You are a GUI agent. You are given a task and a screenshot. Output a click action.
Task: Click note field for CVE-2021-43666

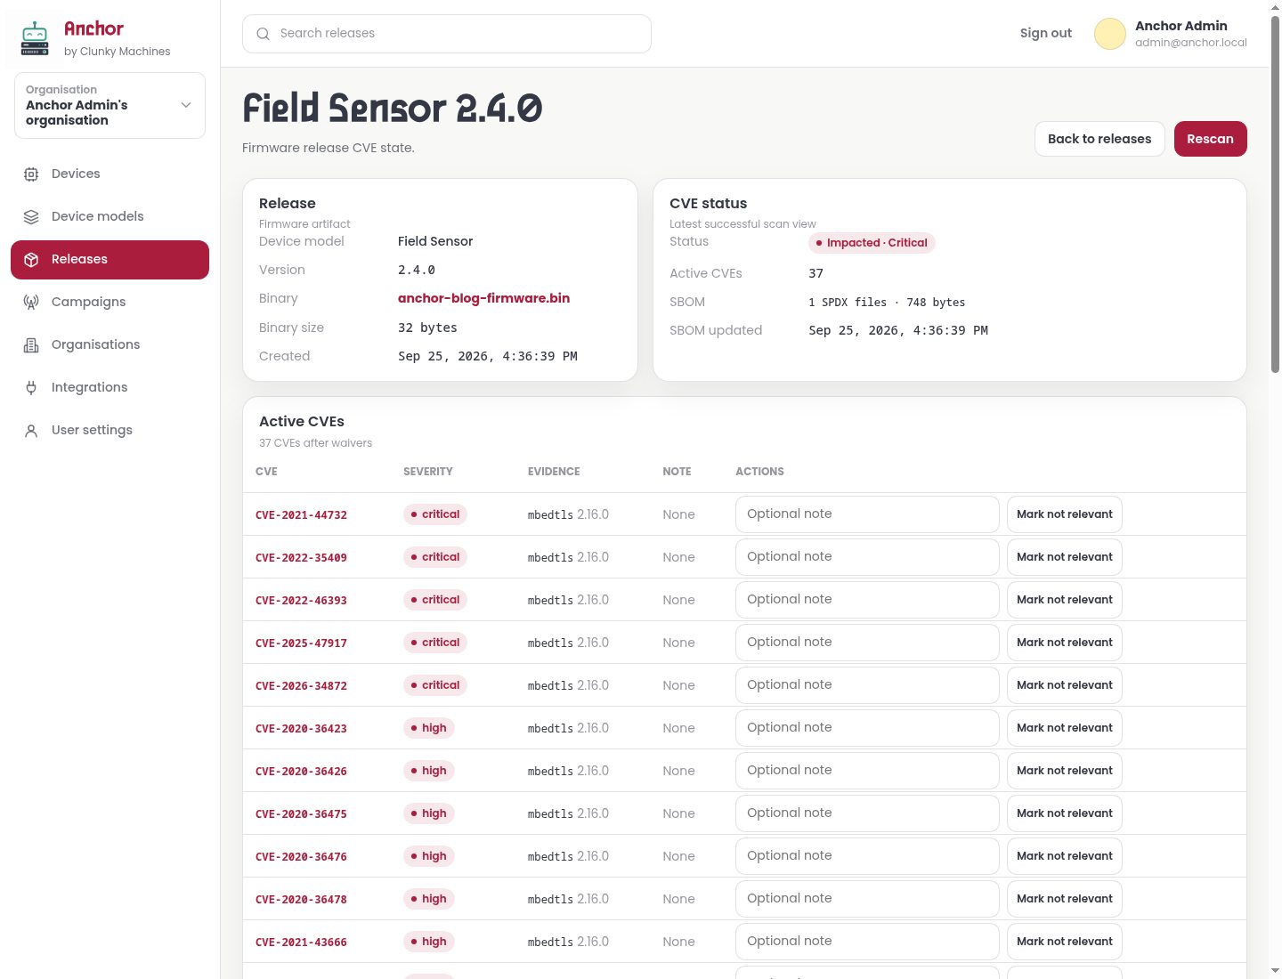(867, 942)
